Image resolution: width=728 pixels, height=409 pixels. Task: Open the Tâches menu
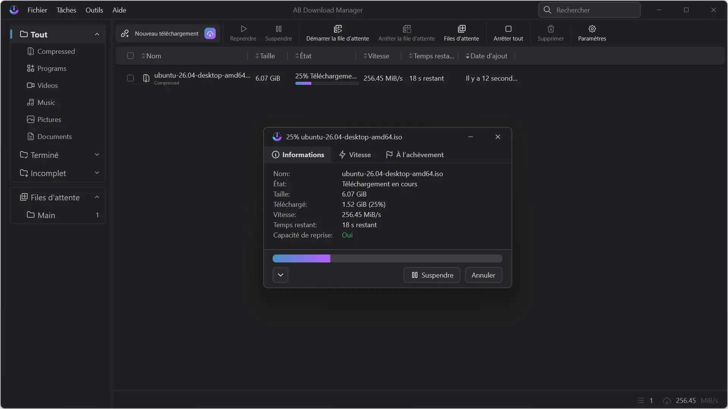66,10
